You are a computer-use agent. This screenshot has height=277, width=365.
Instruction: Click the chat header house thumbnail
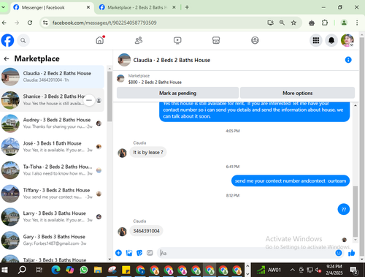point(124,60)
